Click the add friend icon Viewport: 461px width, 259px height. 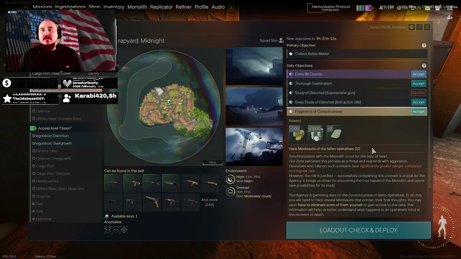(450, 17)
